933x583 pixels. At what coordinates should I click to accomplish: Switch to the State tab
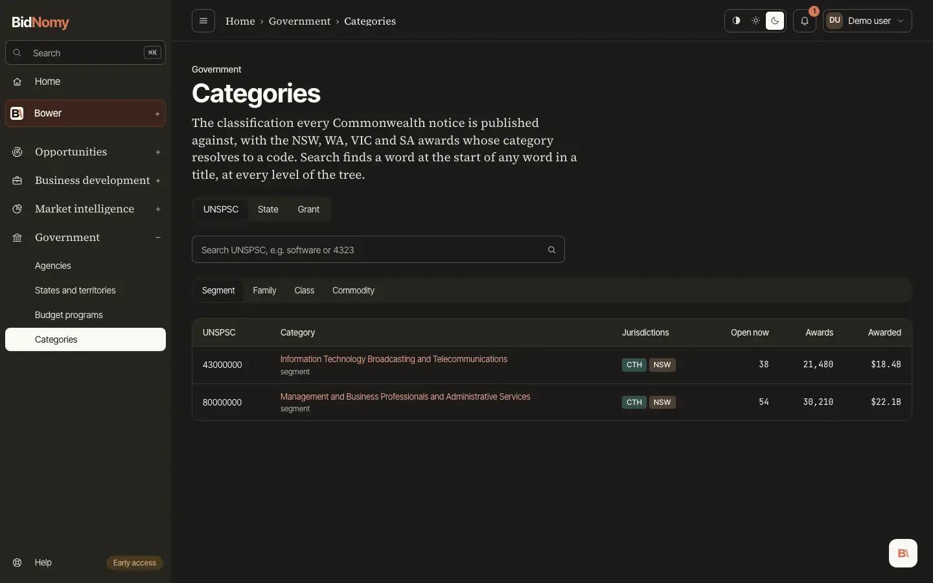(x=268, y=209)
